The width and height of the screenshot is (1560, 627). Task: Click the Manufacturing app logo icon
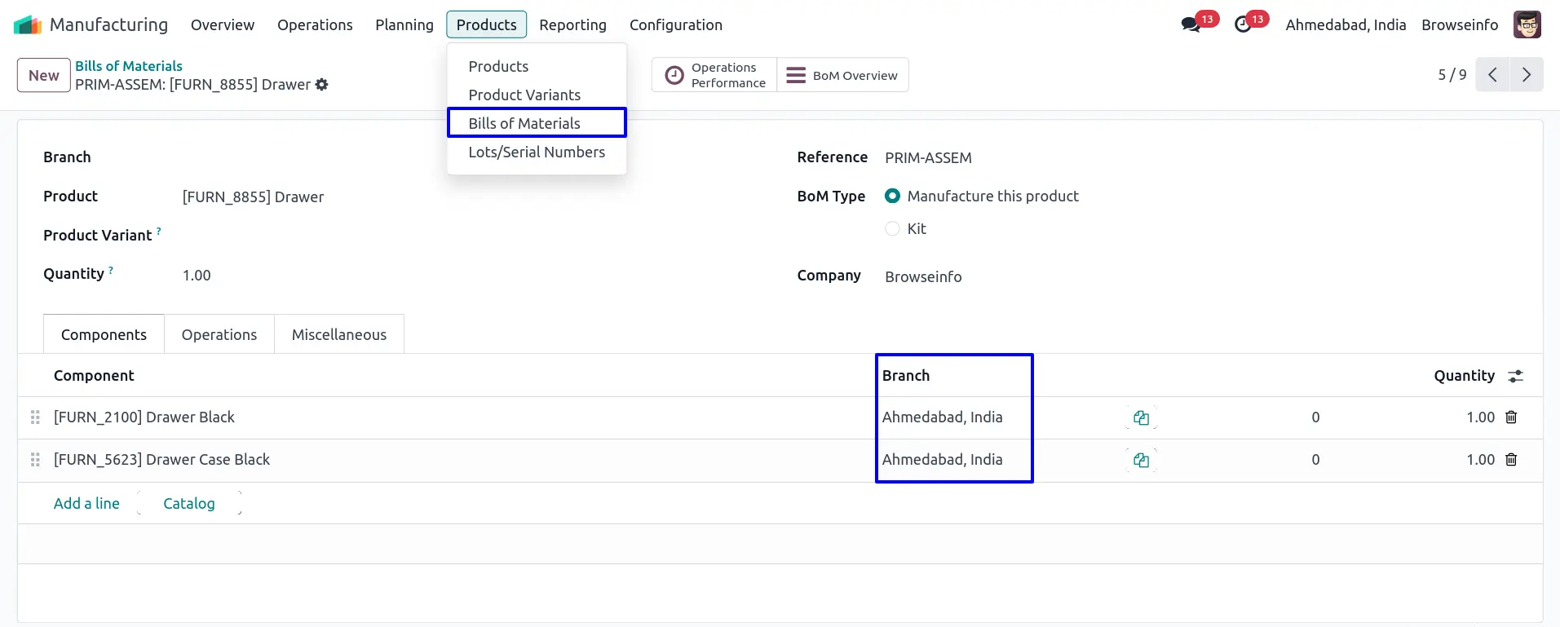coord(27,25)
